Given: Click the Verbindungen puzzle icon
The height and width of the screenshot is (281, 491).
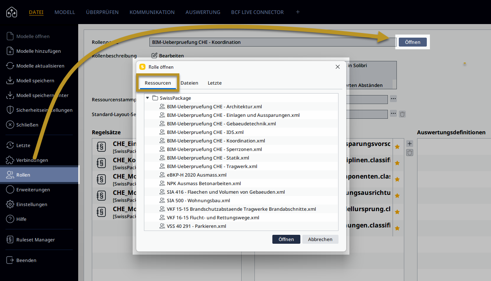Looking at the screenshot, I should tap(10, 160).
